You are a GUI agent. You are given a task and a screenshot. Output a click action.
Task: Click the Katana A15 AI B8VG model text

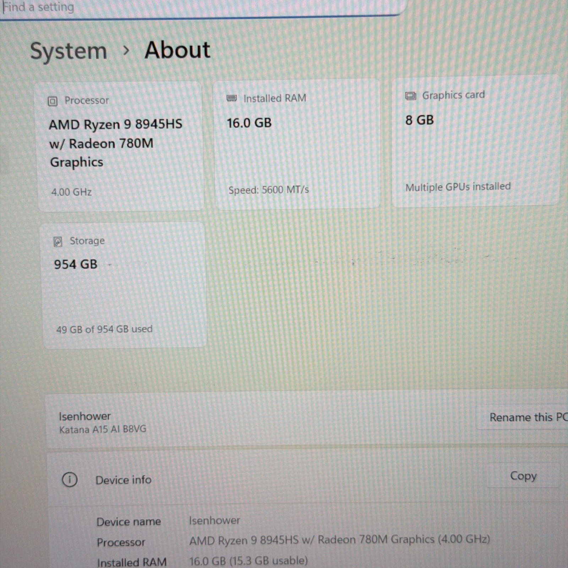coord(103,430)
